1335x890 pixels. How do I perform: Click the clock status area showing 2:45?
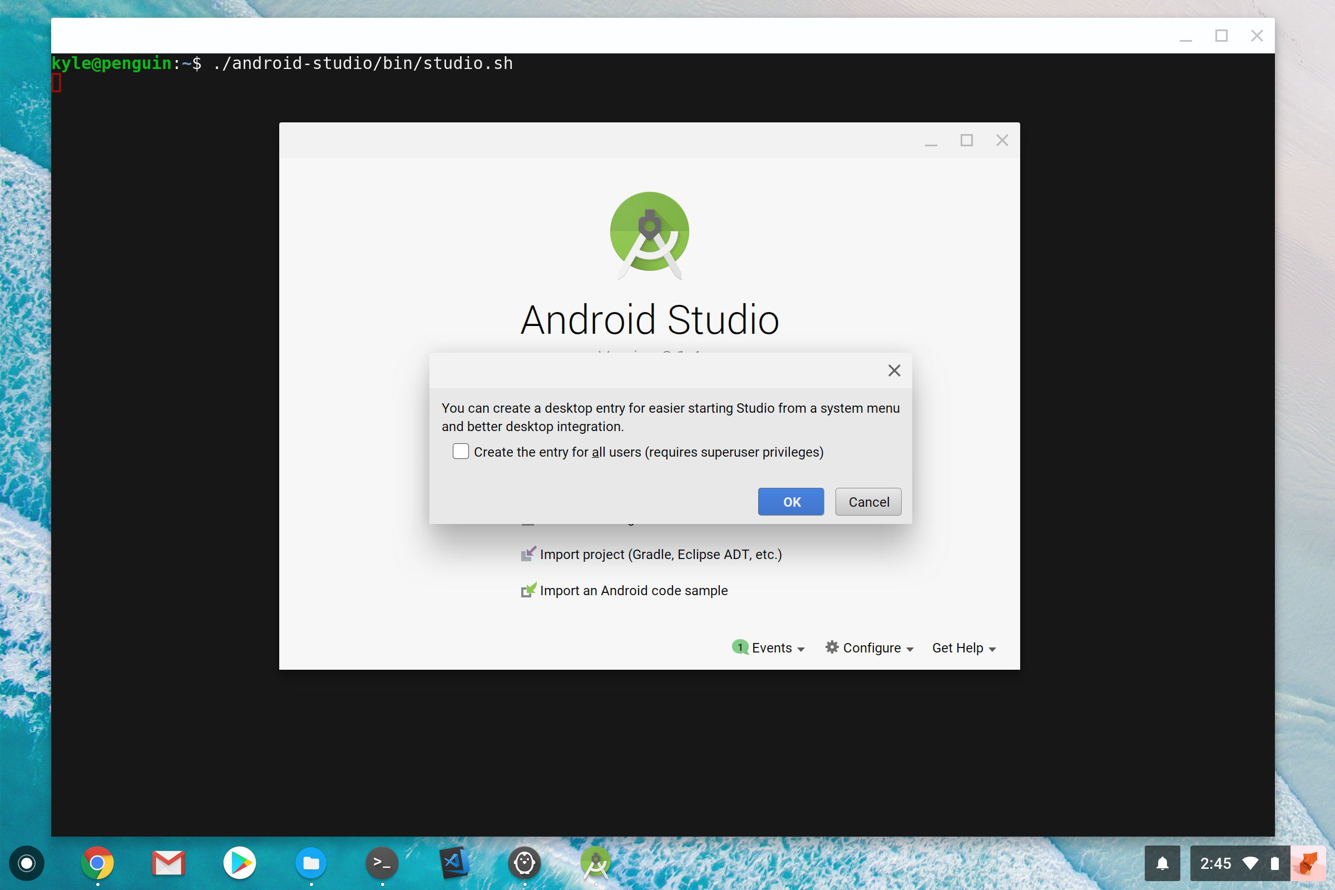point(1216,863)
